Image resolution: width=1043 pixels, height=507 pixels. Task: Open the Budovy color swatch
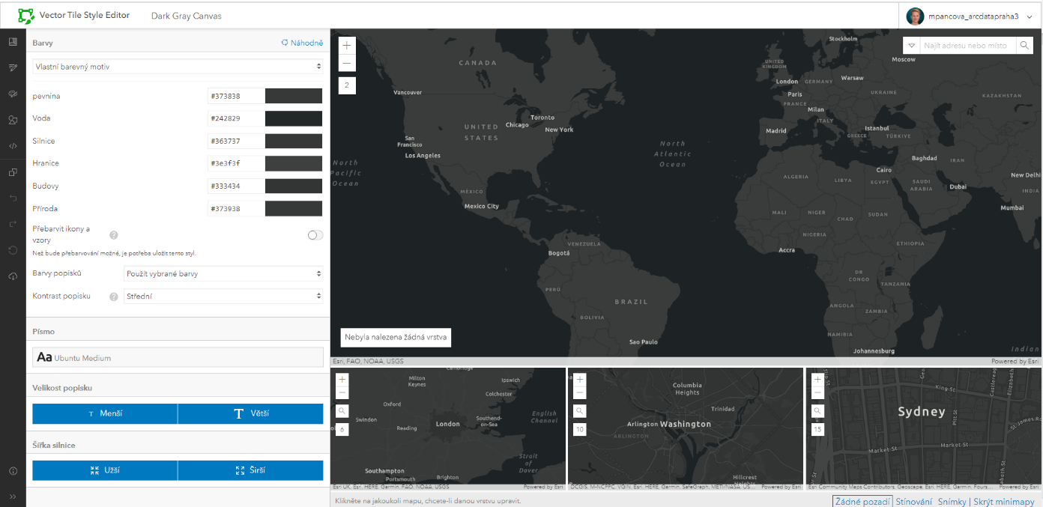[x=294, y=186]
